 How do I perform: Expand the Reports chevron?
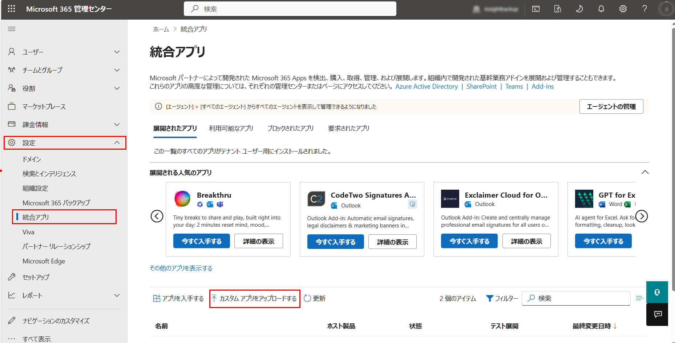tap(117, 295)
